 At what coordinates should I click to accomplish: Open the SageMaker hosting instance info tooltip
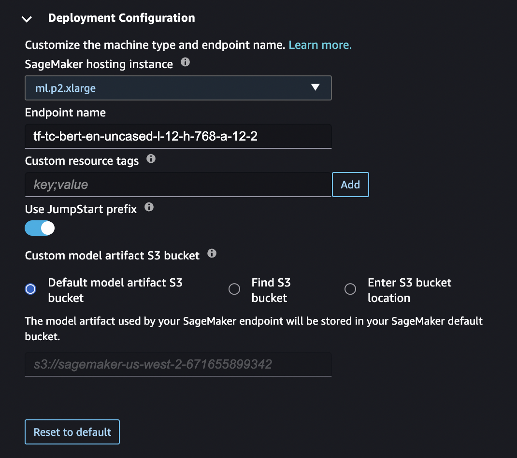coord(185,62)
